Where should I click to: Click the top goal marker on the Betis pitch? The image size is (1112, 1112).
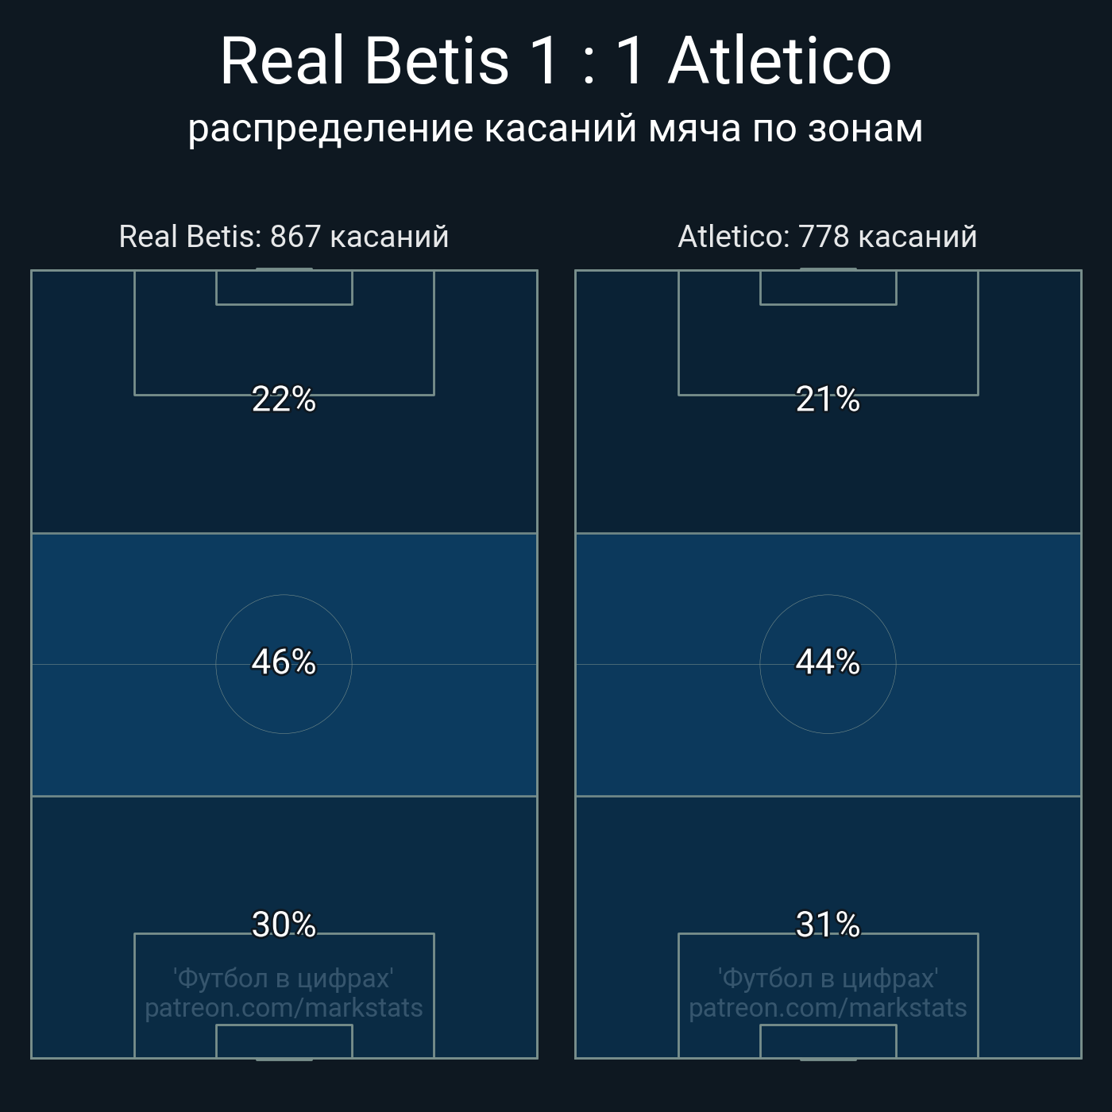point(284,269)
